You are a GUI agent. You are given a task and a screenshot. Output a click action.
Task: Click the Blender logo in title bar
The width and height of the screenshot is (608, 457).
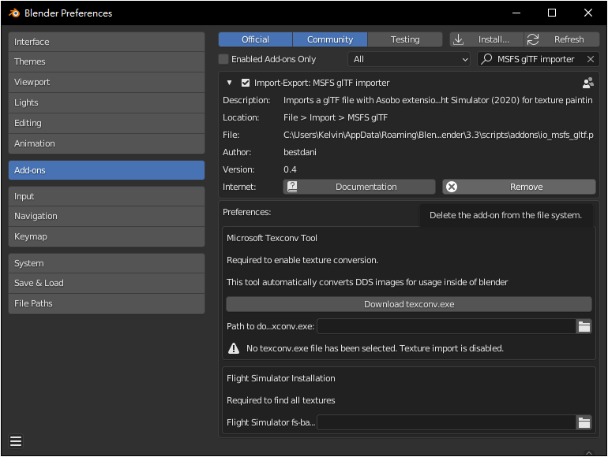[14, 13]
